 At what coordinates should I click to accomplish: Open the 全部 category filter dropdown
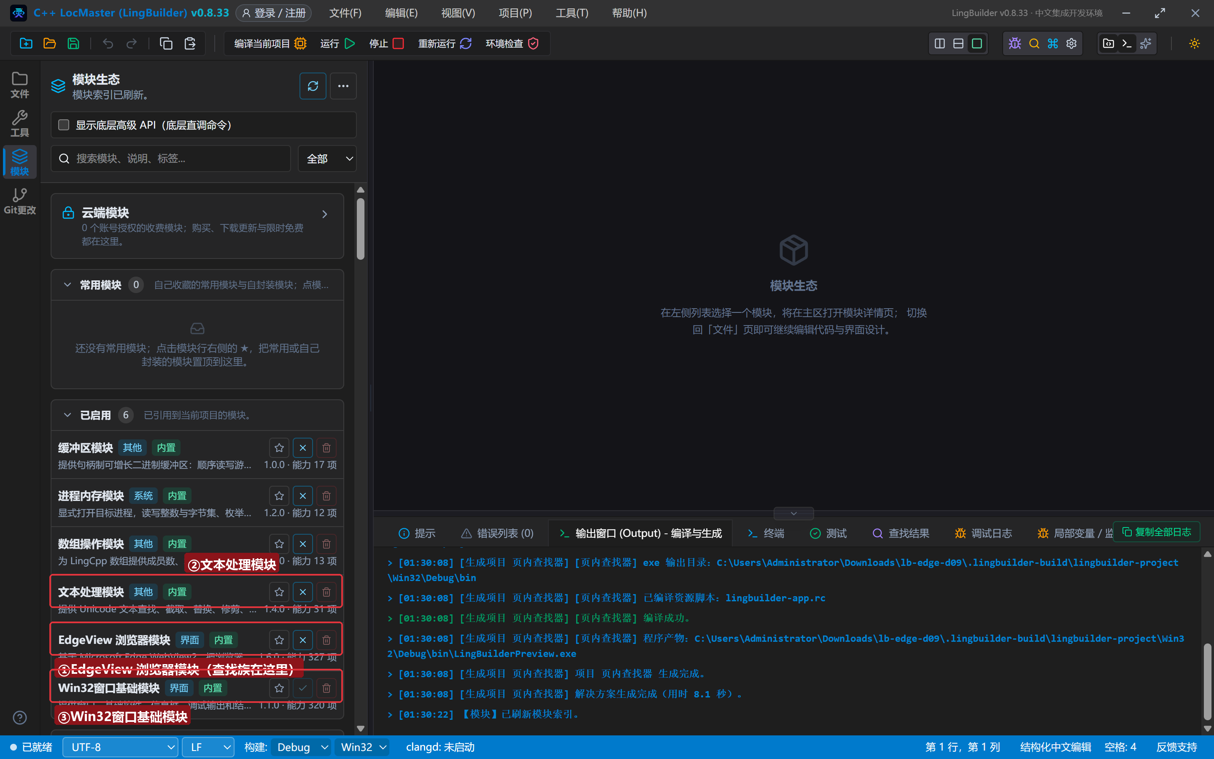(327, 159)
